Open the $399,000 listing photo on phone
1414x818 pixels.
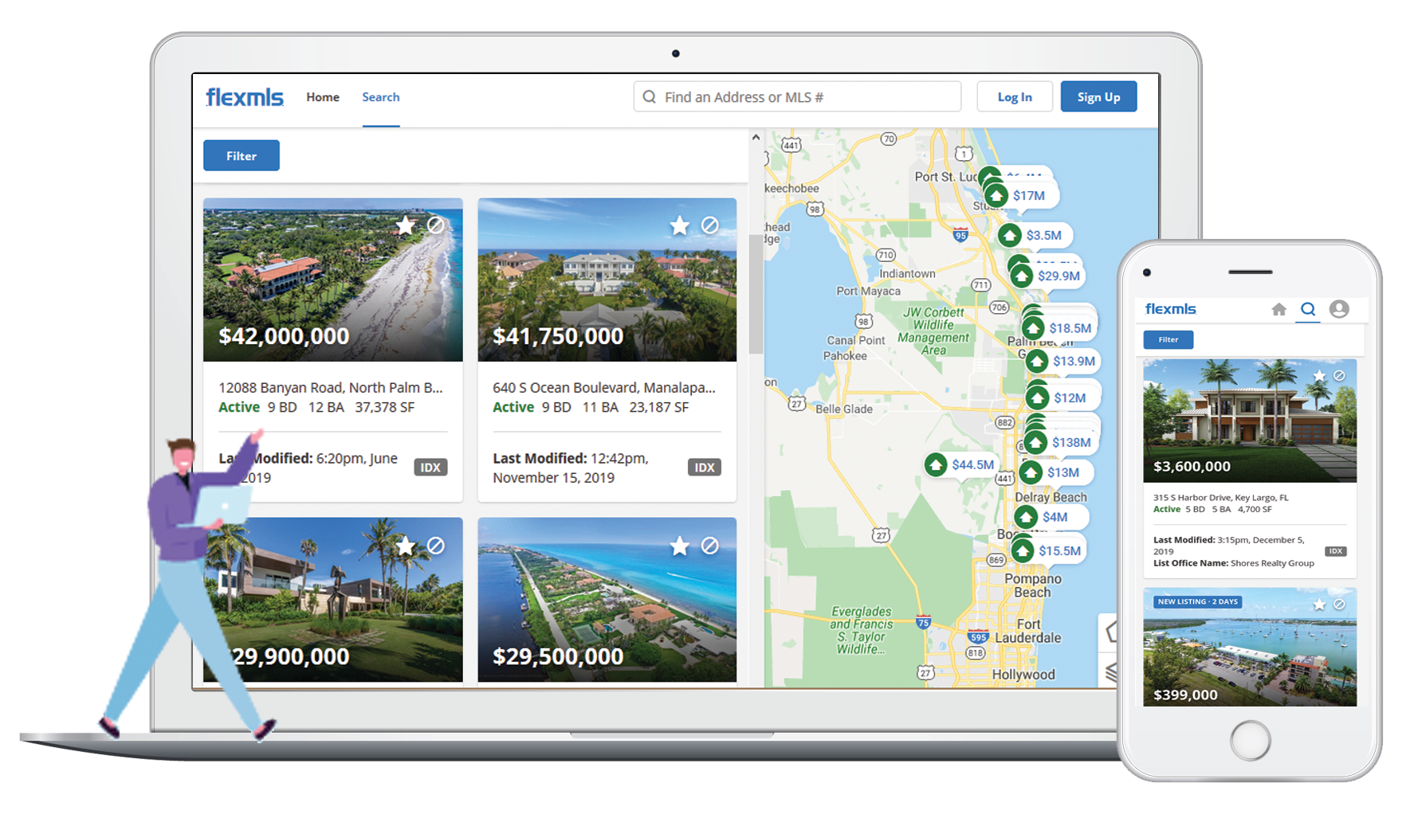tap(1250, 647)
